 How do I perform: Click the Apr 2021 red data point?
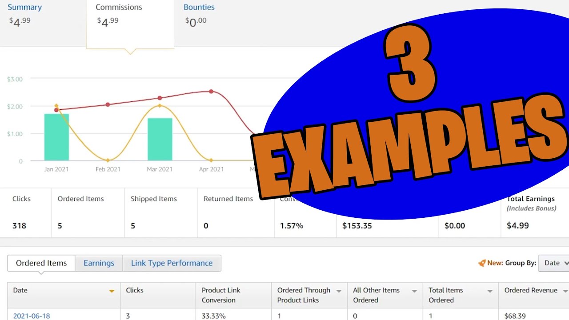point(211,92)
